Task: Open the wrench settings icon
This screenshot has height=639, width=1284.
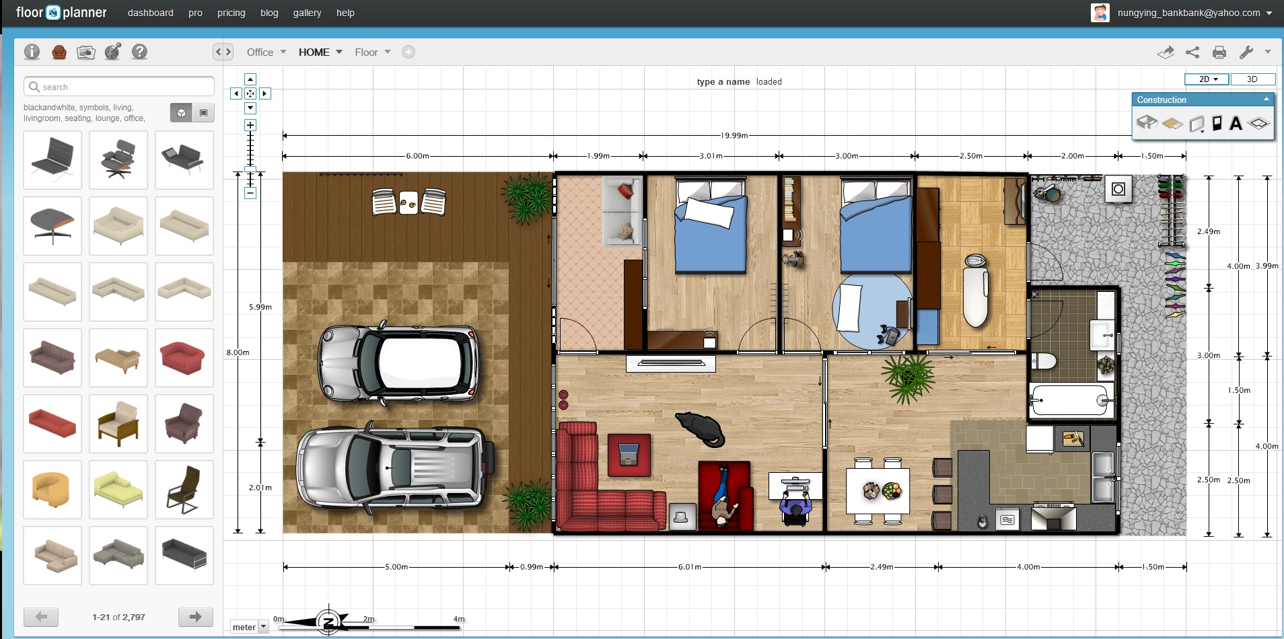Action: tap(1246, 52)
